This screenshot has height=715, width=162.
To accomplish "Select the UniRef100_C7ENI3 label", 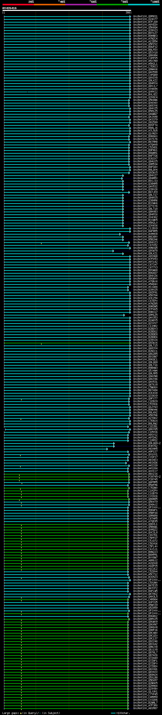I will [145, 67].
